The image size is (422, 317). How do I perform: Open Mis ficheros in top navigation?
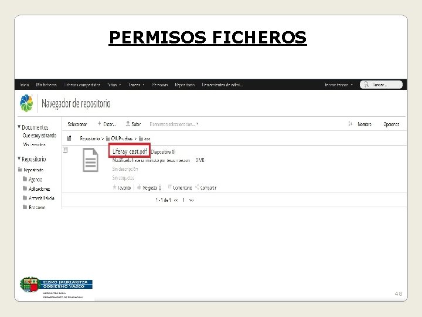pyautogui.click(x=46, y=85)
